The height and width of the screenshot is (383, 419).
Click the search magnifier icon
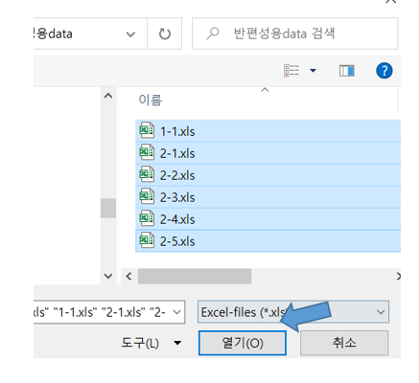coord(213,34)
